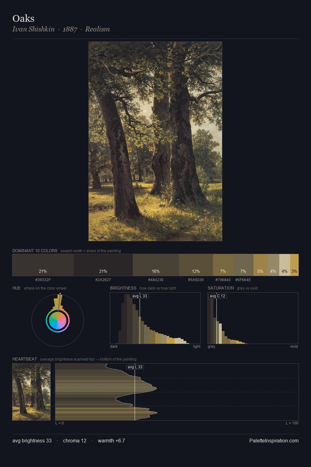311x467 pixels.
Task: Click the 'L = 0' axis label
Action: (x=59, y=423)
